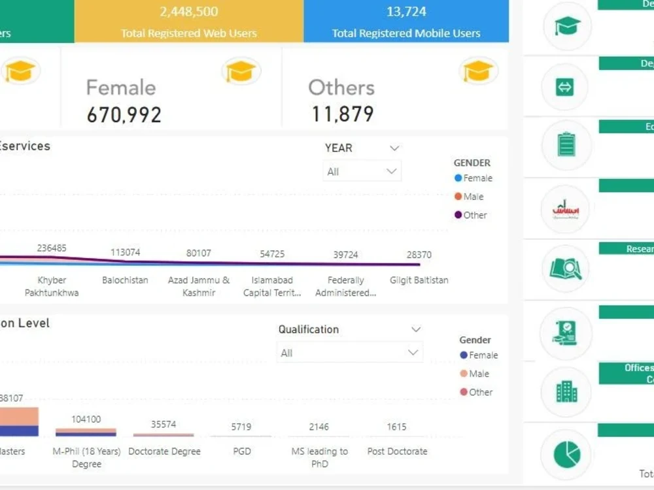Image resolution: width=654 pixels, height=490 pixels.
Task: Open the clipboard Education icon
Action: (566, 145)
